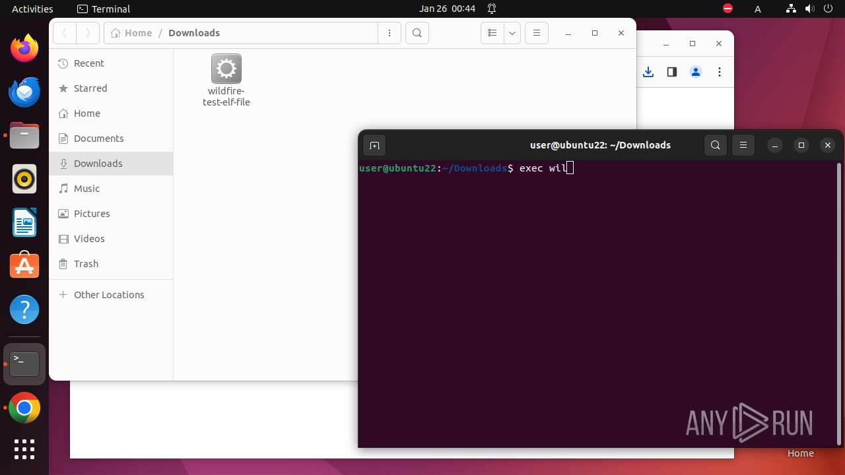Open the power icon in the system tray
Image resolution: width=845 pixels, height=475 pixels.
click(828, 9)
